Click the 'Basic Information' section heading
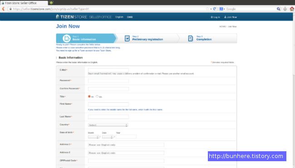Viewport: 295px width, 168px height. (x=70, y=58)
